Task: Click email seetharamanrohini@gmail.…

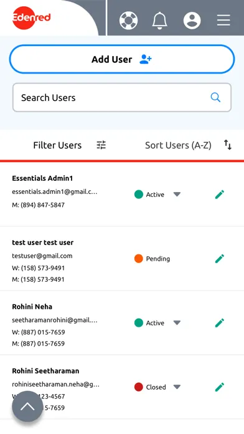Action: point(55,321)
